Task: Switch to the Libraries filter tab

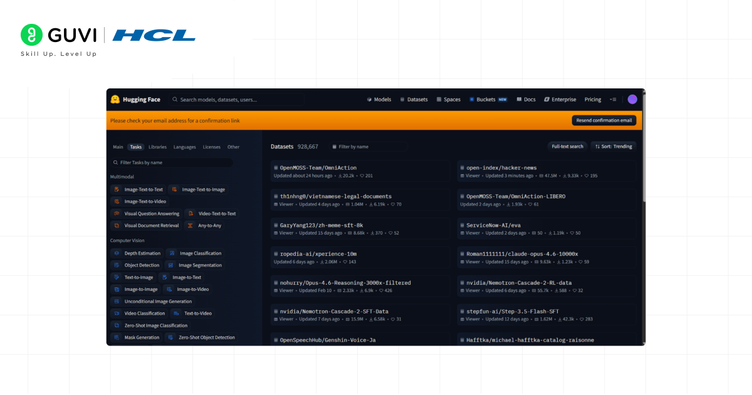Action: [x=157, y=147]
